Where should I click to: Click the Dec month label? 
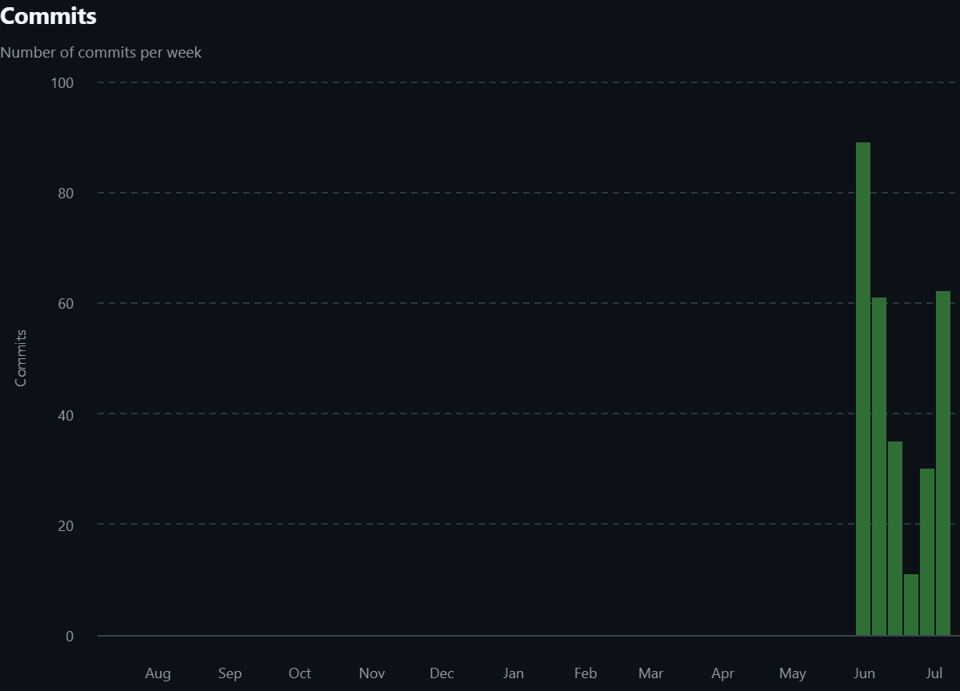coord(442,673)
